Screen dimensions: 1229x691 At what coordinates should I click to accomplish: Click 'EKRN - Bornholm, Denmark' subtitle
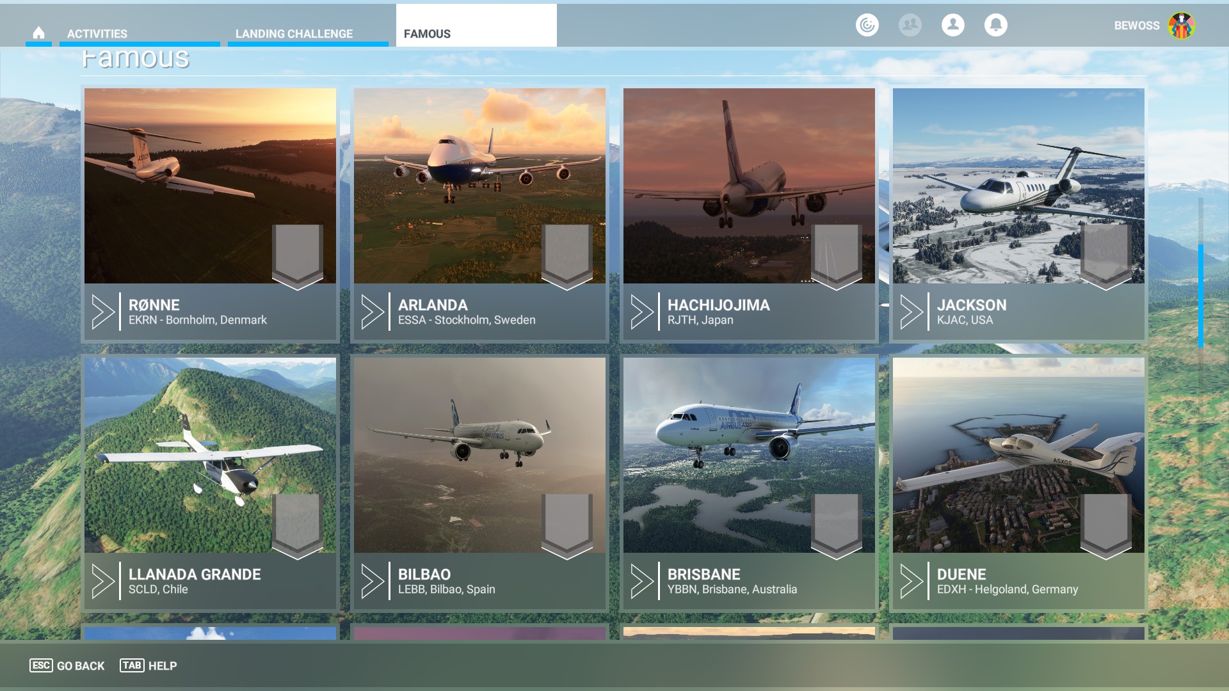pyautogui.click(x=198, y=320)
